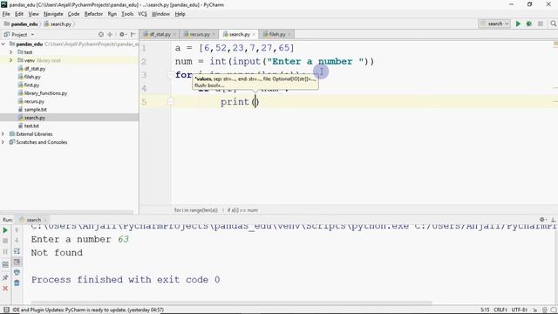Screen dimensions: 558x314
Task: Open Project panel settings gear
Action: point(122,35)
